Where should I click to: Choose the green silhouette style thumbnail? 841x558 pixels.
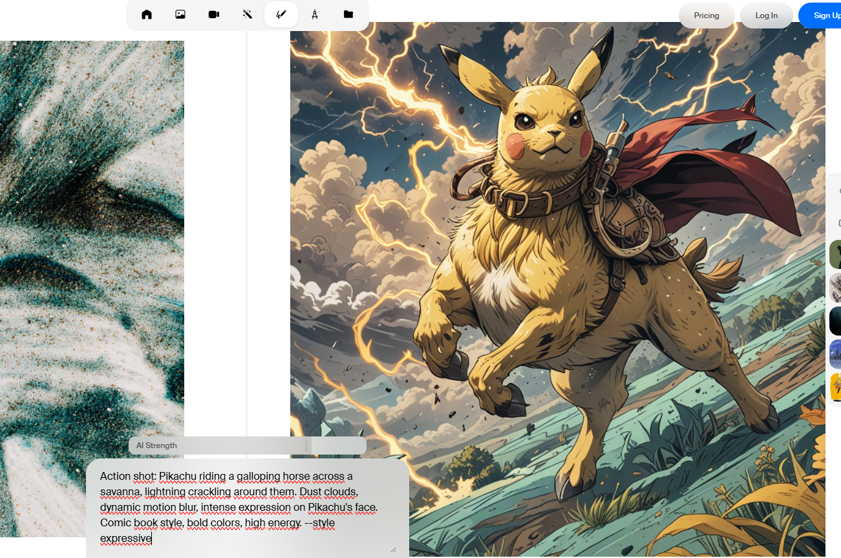pos(835,254)
